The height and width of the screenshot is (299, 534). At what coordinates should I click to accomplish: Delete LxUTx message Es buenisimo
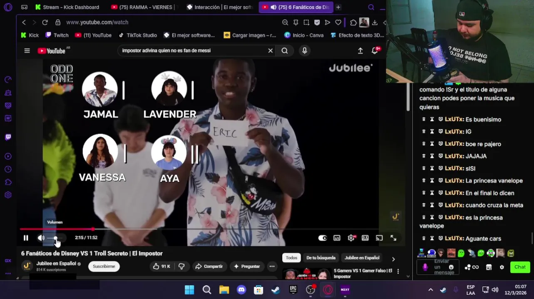tap(424, 120)
